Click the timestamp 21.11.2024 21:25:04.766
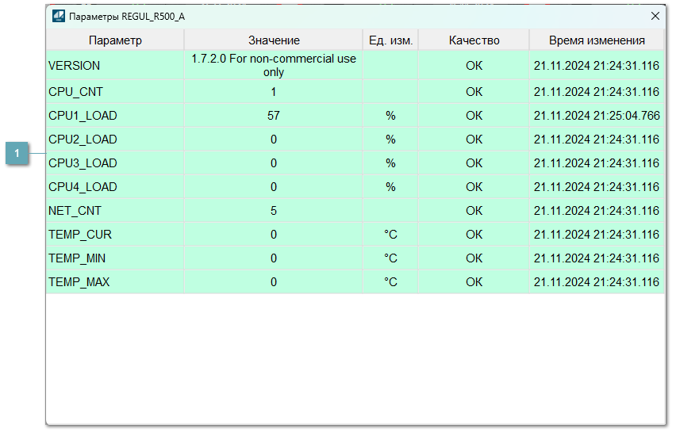 (597, 116)
